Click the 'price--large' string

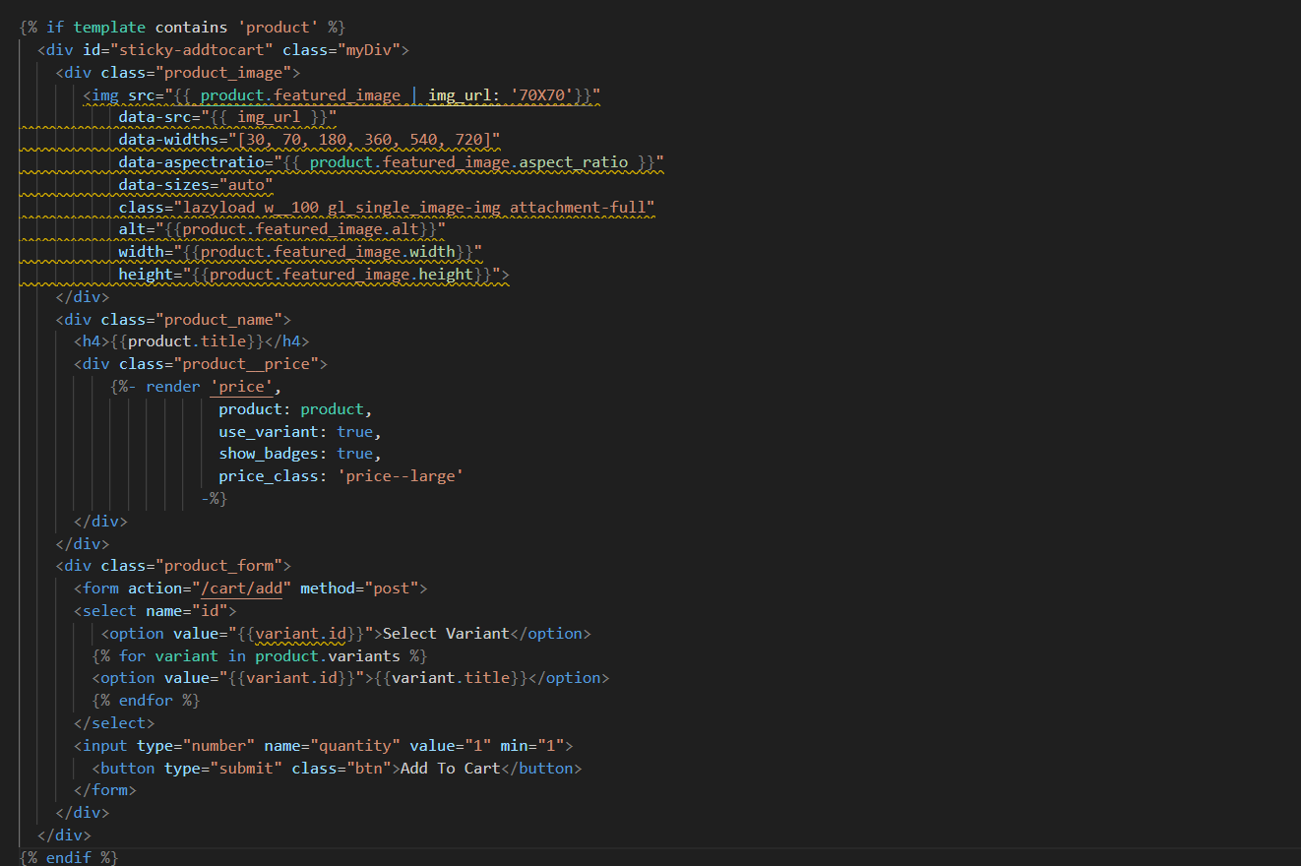click(x=400, y=476)
